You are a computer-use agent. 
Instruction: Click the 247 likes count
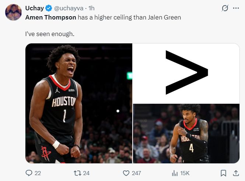(x=136, y=173)
